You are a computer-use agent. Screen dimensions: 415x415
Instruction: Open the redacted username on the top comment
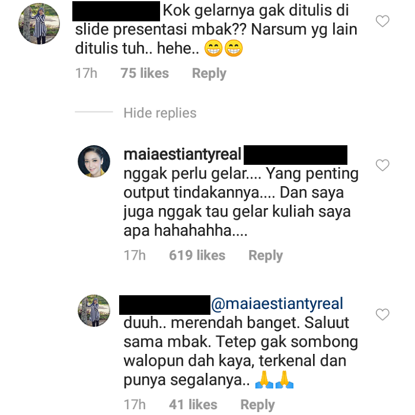(116, 11)
